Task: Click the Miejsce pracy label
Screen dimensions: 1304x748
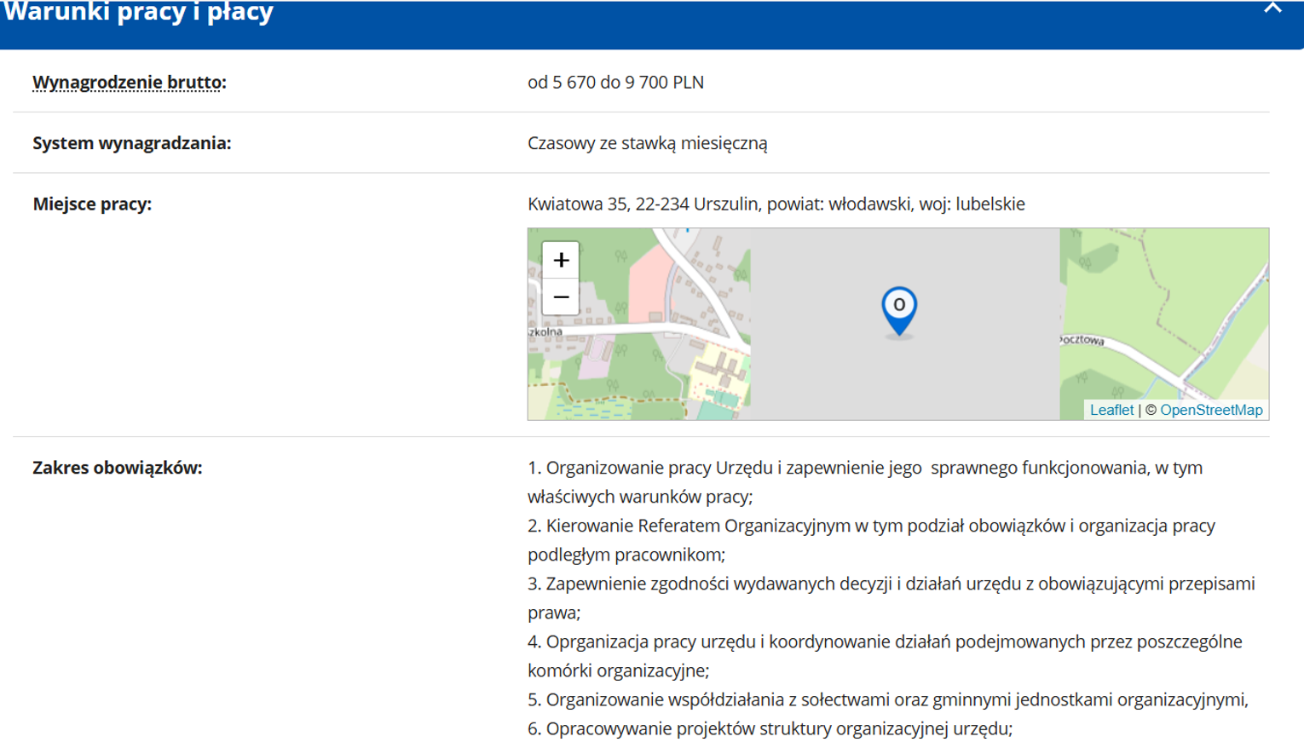Action: coord(92,204)
